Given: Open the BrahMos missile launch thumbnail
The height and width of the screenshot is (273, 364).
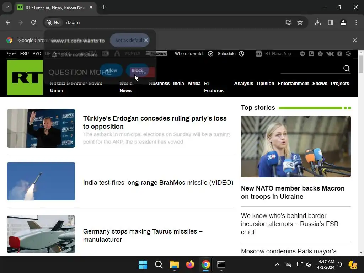Looking at the screenshot, I should click(x=41, y=181).
